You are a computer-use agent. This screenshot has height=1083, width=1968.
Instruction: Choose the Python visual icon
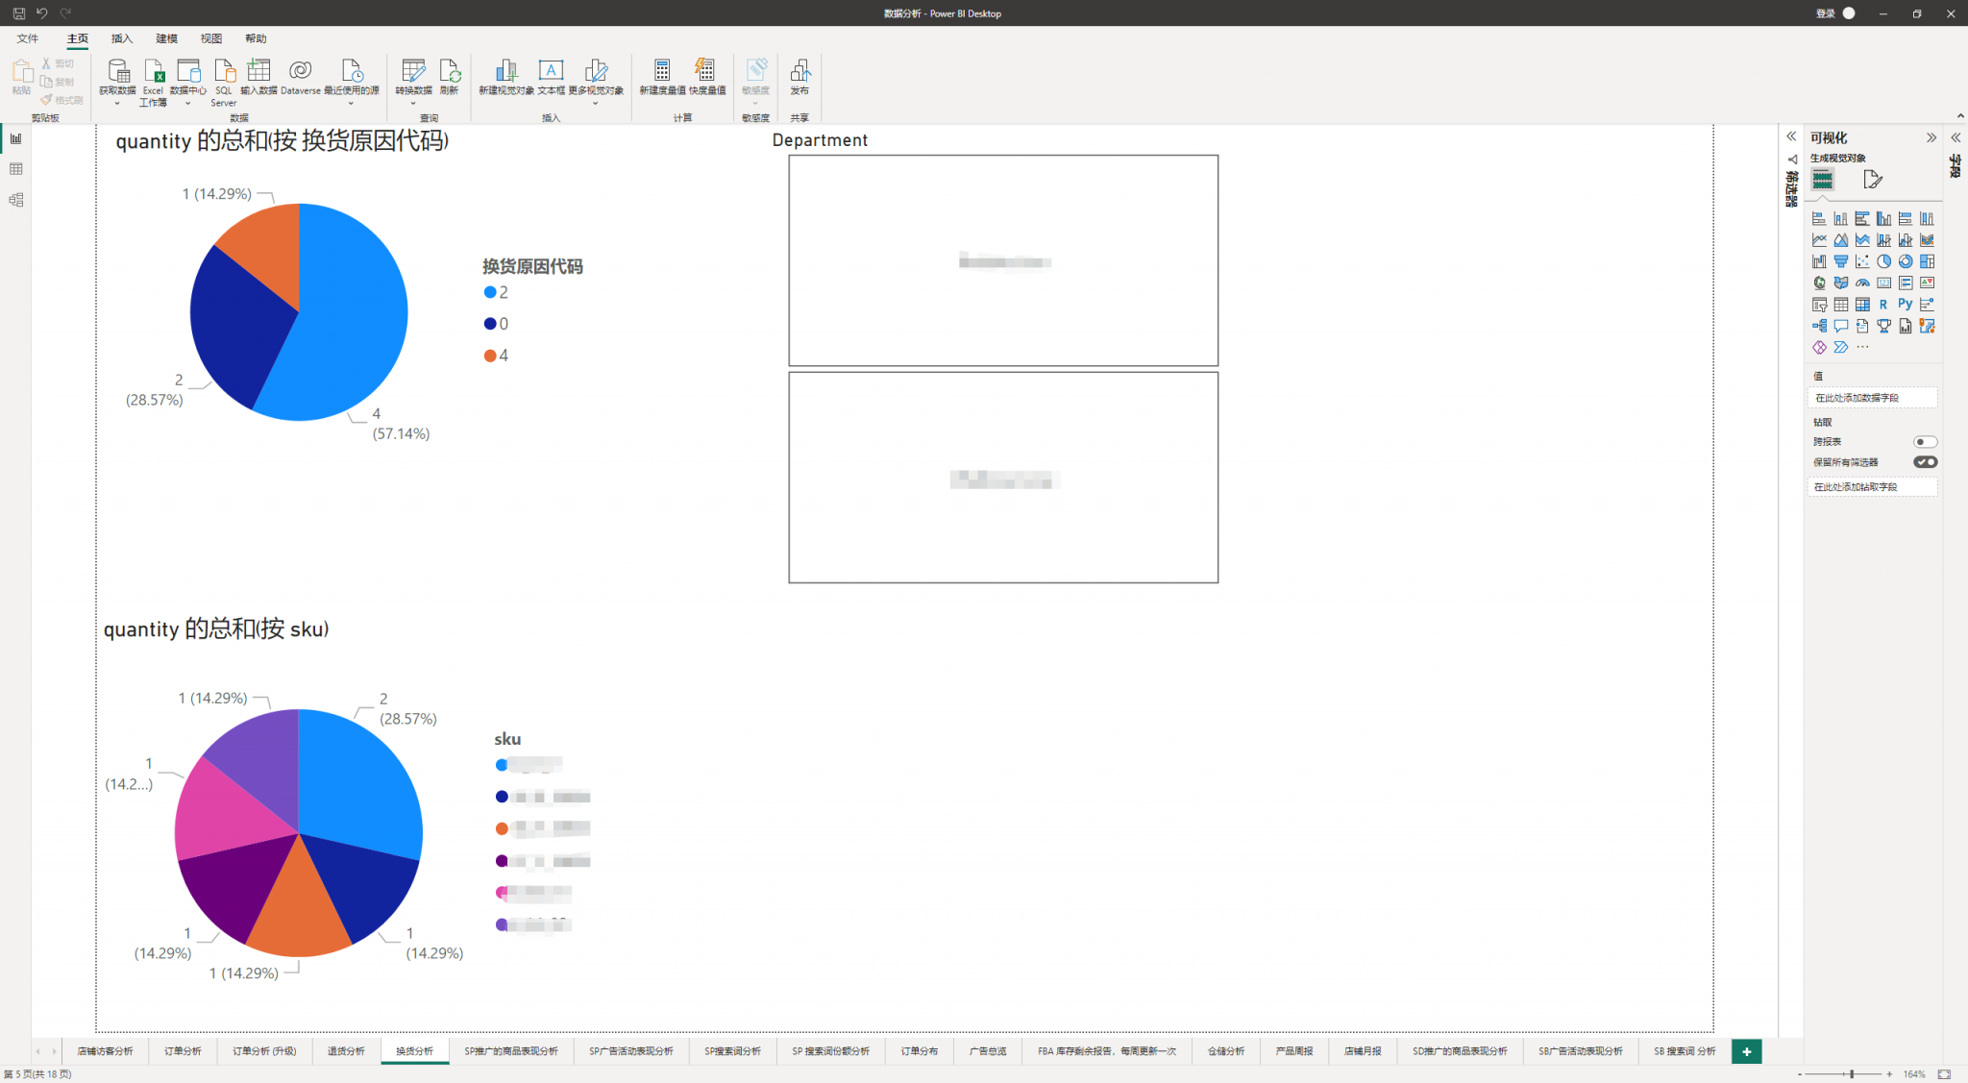(x=1905, y=305)
